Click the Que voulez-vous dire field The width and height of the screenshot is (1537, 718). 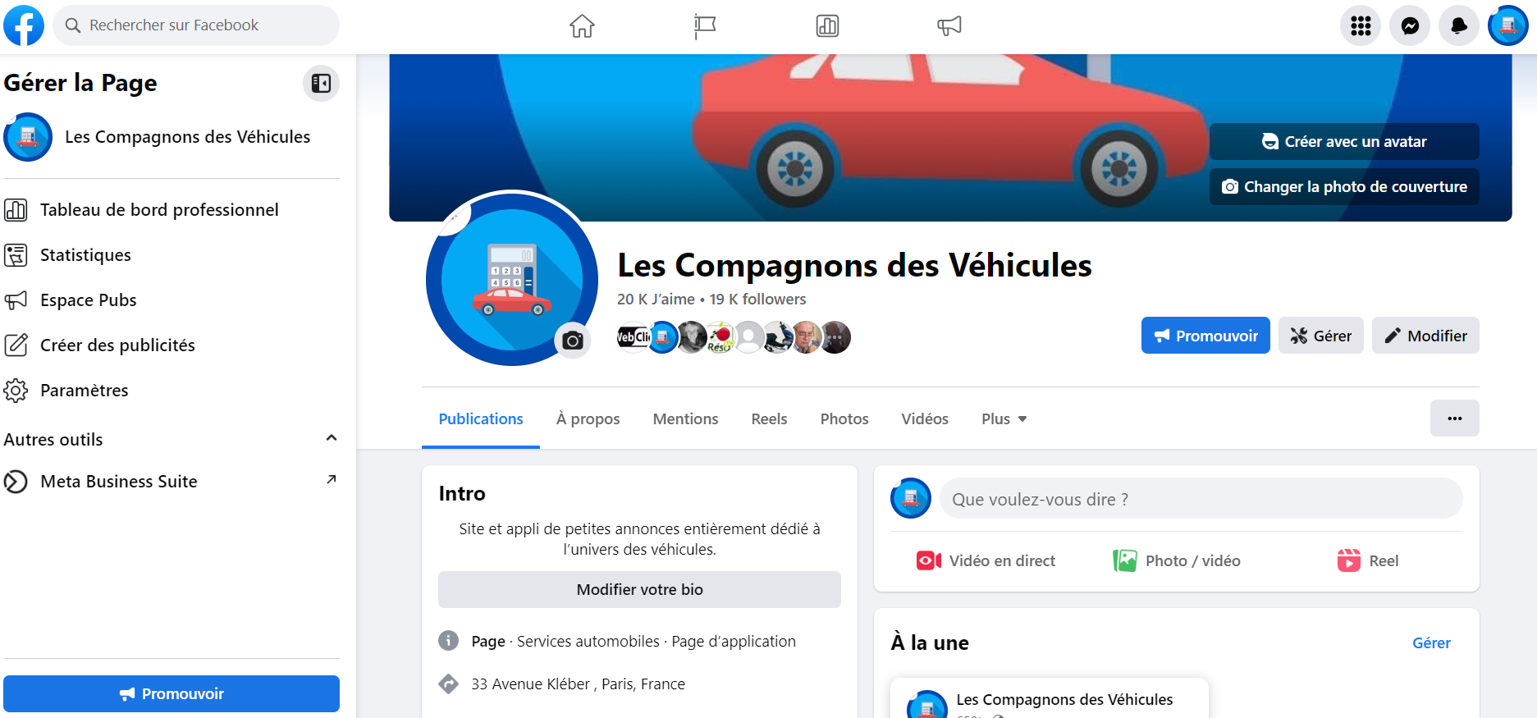click(1201, 499)
